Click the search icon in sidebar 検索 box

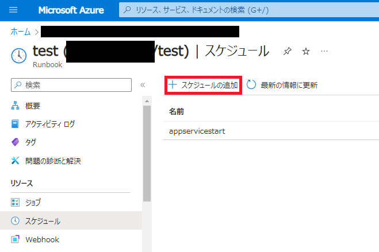[18, 84]
